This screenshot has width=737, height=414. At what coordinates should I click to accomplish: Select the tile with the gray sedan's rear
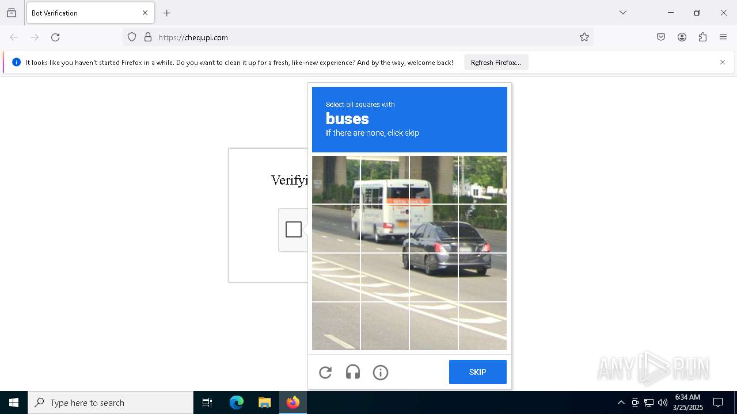(483, 229)
